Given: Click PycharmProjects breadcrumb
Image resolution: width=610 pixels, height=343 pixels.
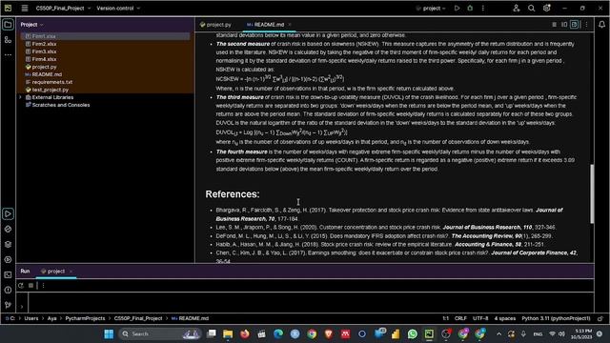Looking at the screenshot, I should [85, 318].
